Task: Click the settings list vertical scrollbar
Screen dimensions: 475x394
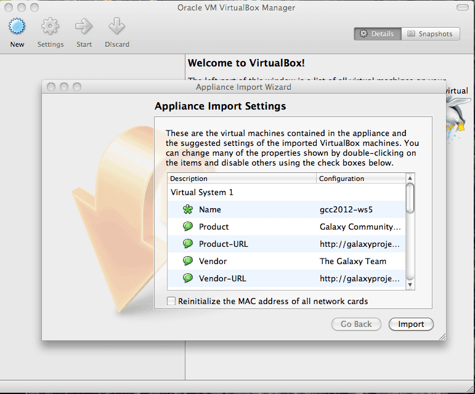Action: point(410,197)
